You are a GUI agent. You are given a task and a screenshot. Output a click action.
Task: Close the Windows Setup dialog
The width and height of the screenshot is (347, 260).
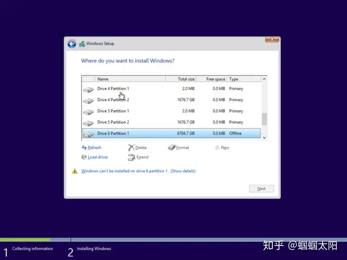coord(272,39)
